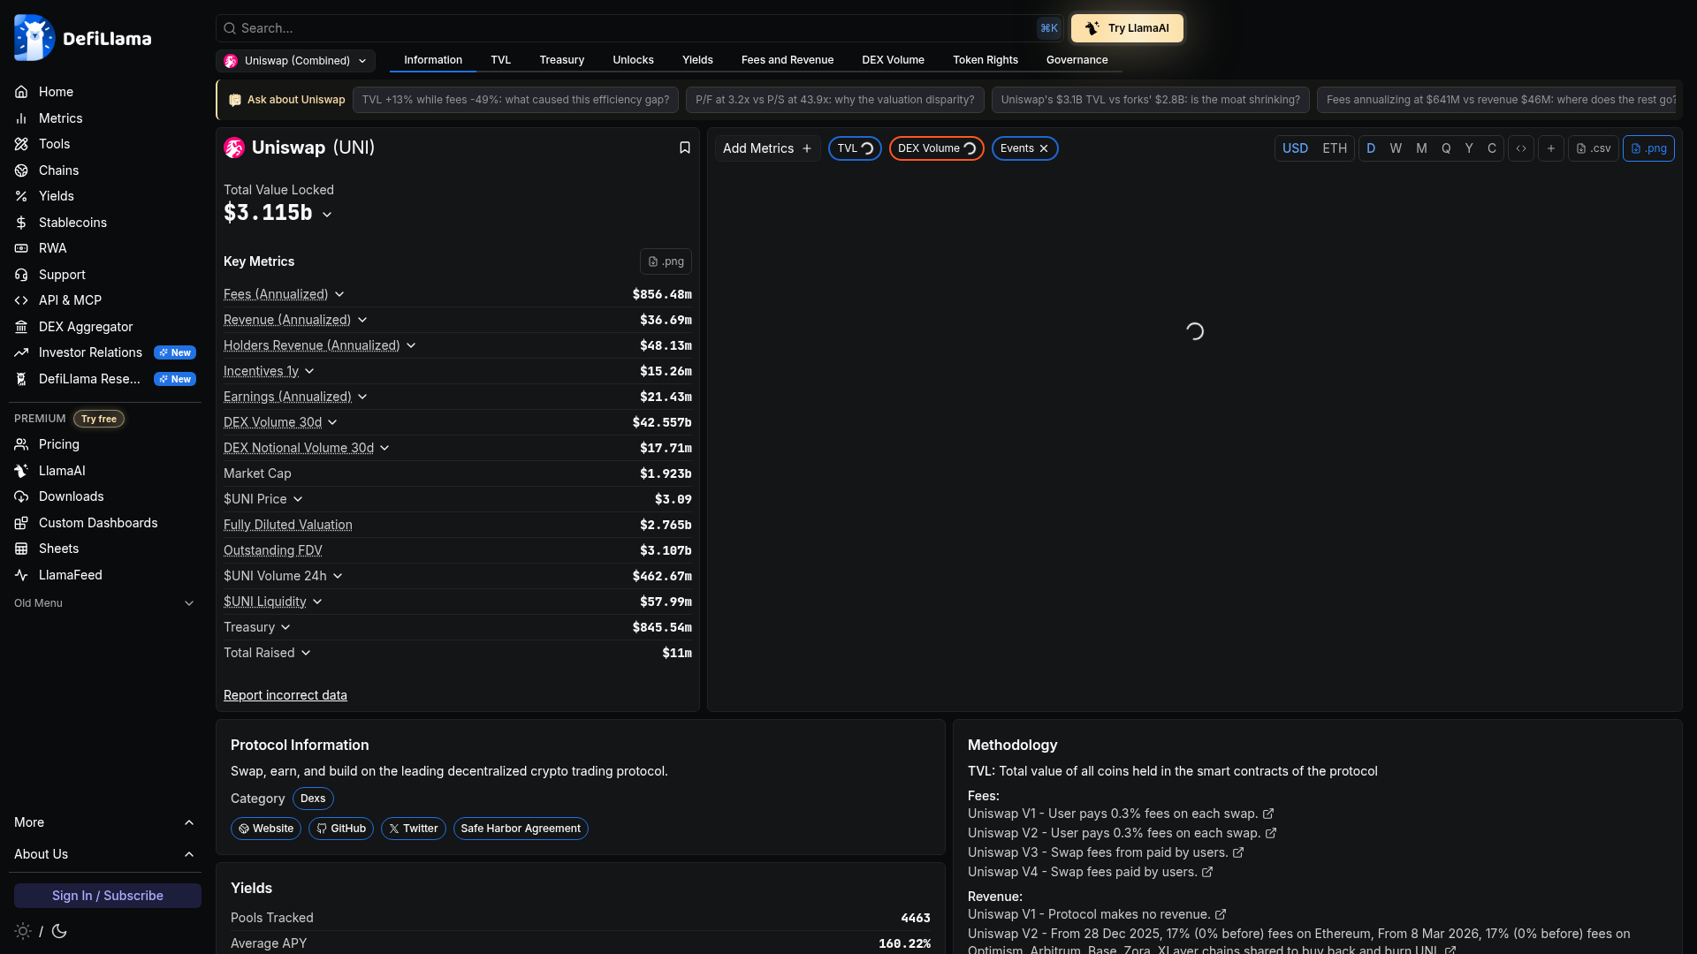Remove the Events chart metric
Image resolution: width=1697 pixels, height=954 pixels.
pos(1044,148)
